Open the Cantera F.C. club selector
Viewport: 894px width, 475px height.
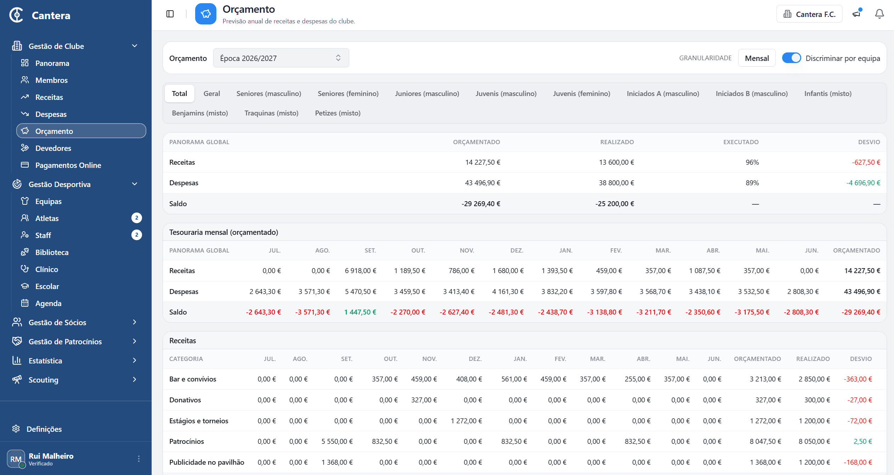(x=809, y=14)
